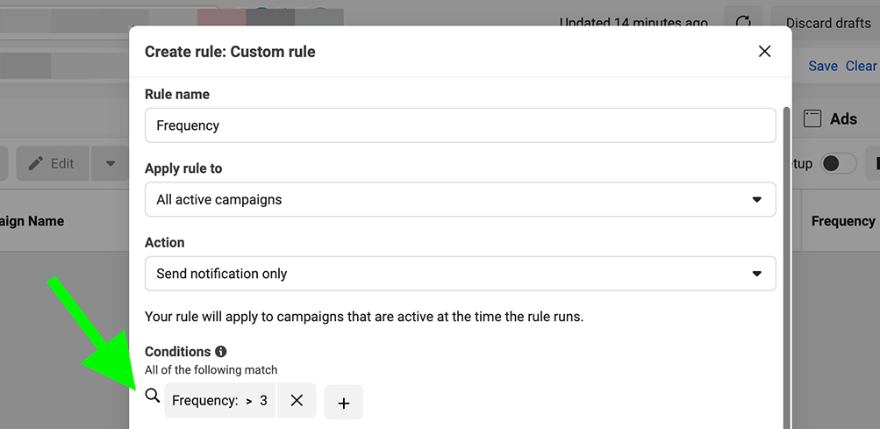The width and height of the screenshot is (880, 429).
Task: Open the Apply rule to dropdown
Action: pyautogui.click(x=460, y=200)
